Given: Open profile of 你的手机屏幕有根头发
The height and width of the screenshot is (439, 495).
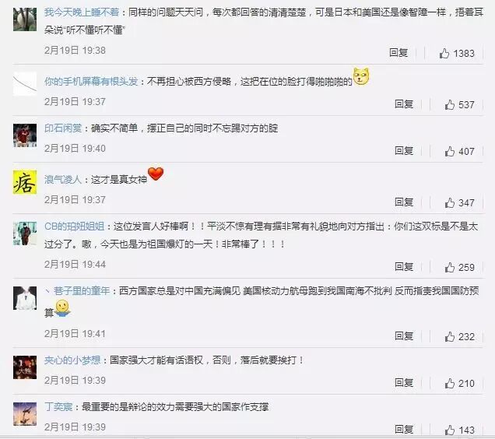Looking at the screenshot, I should pos(91,82).
